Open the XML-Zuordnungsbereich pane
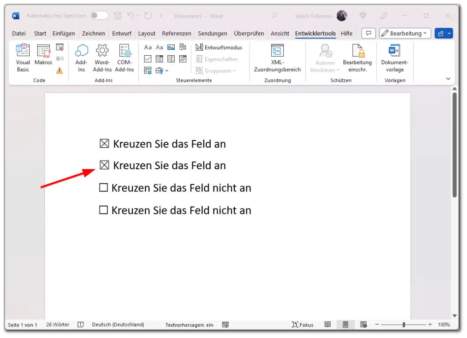 click(277, 58)
